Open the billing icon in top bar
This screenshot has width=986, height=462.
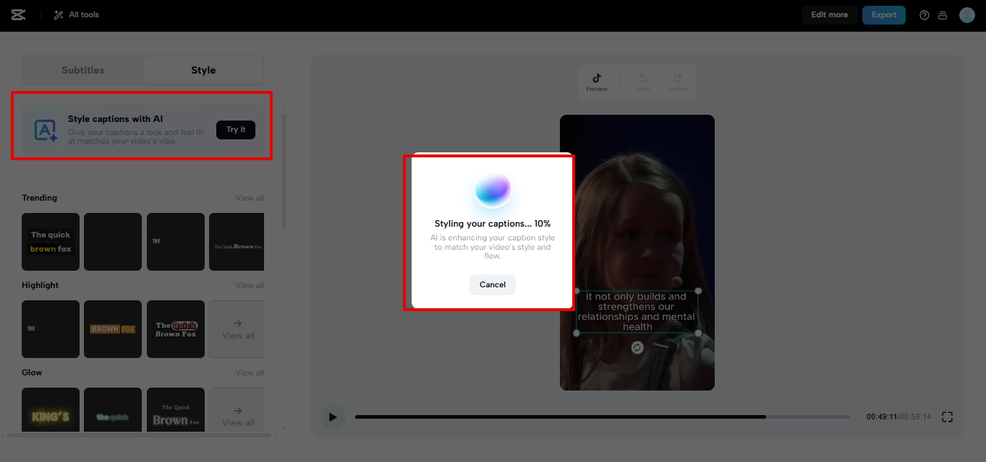click(x=943, y=14)
